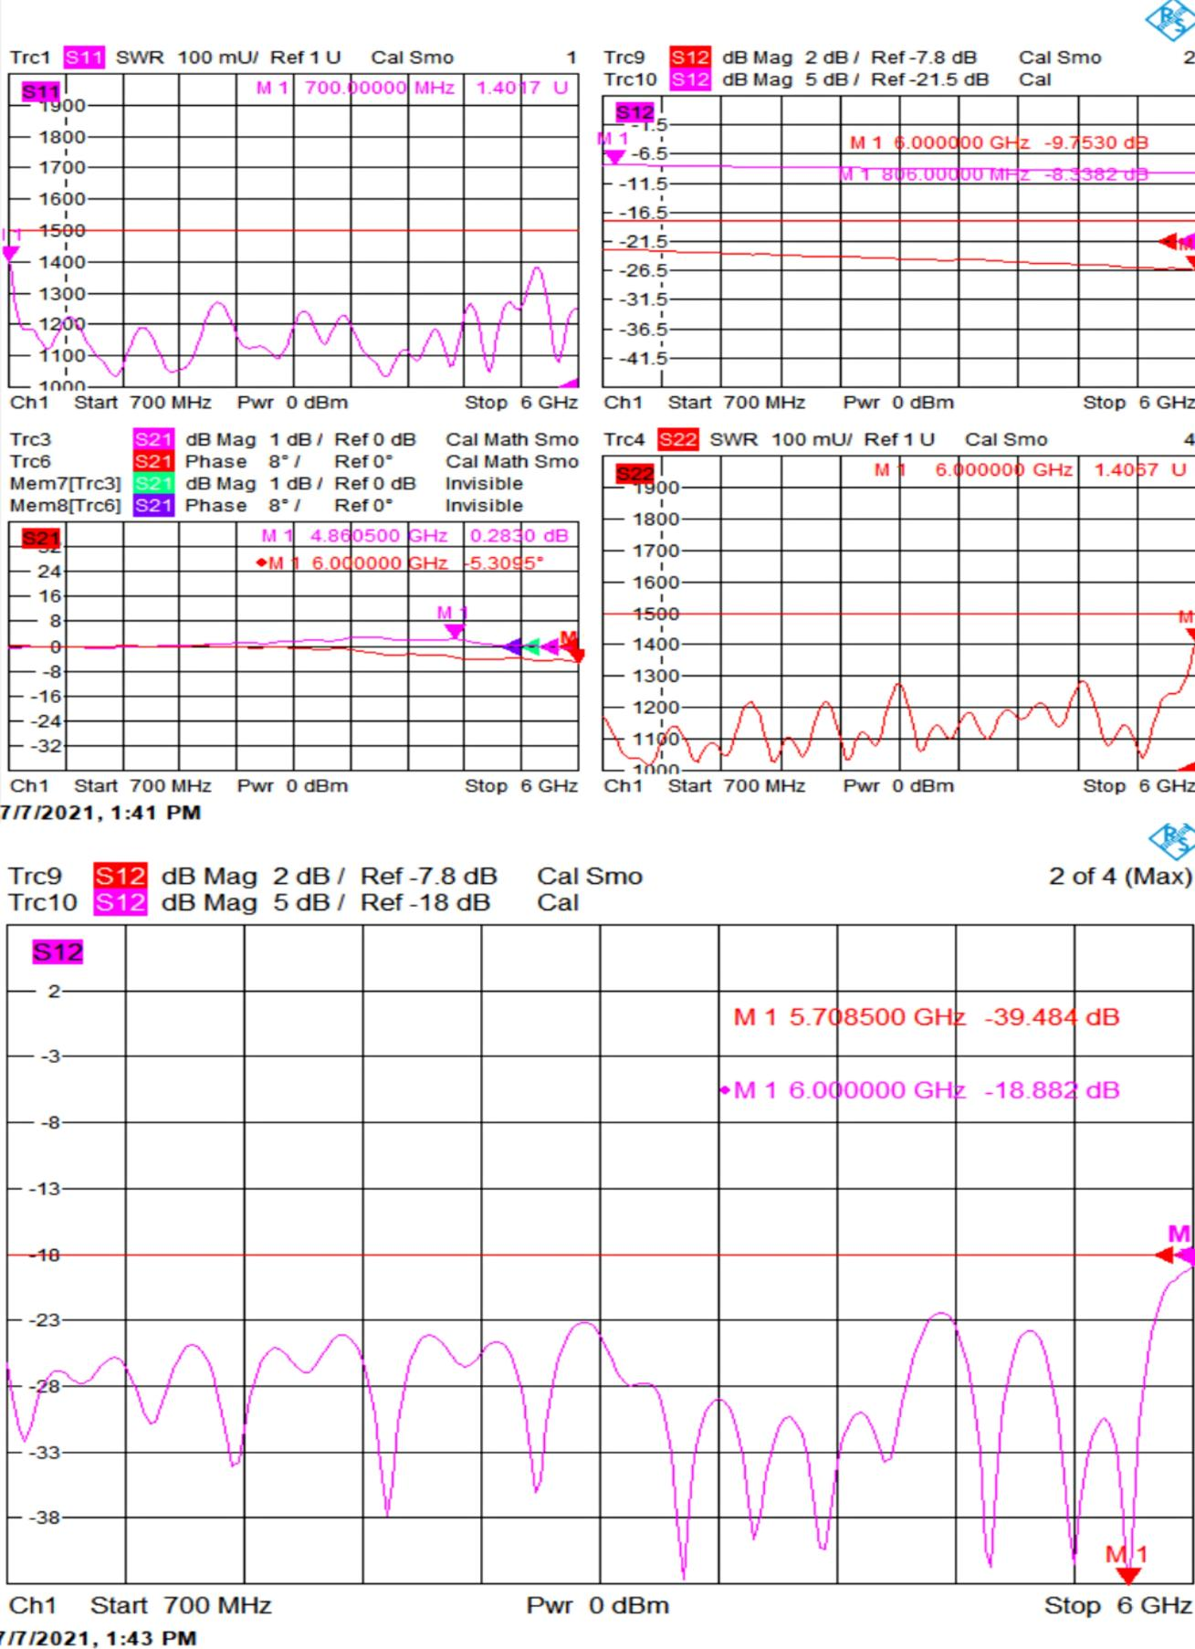
Task: Click marker readout '6.000000 GHz -18.882 dB'
Action: point(920,1090)
